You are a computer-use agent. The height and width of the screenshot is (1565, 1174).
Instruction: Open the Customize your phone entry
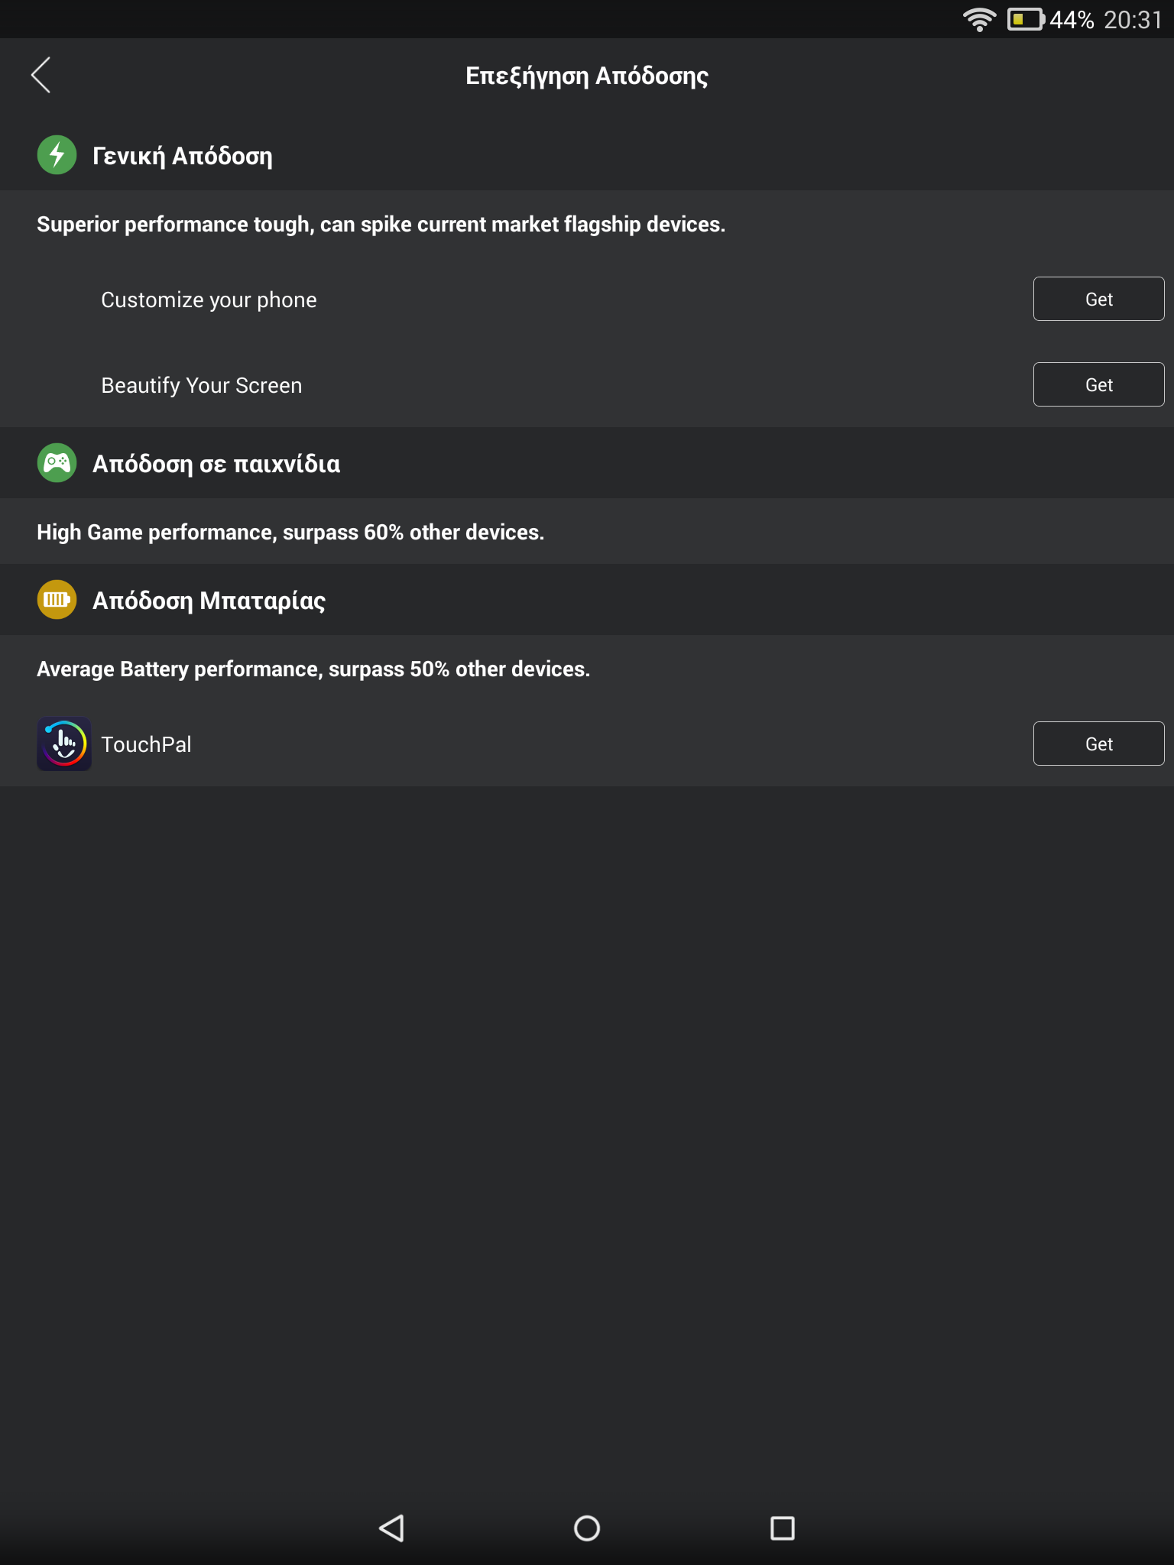[x=209, y=300]
